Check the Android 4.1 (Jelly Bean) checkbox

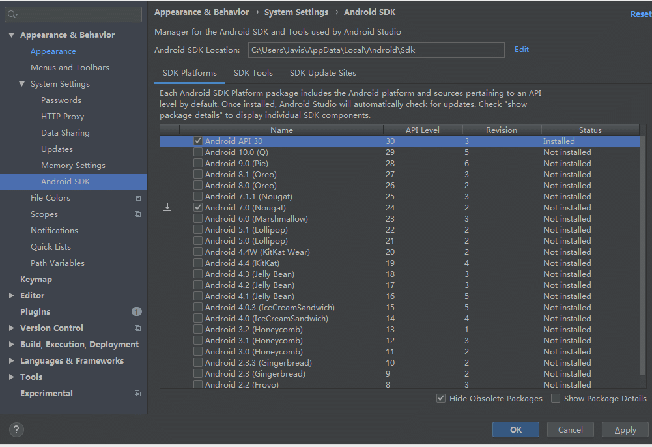coord(198,296)
